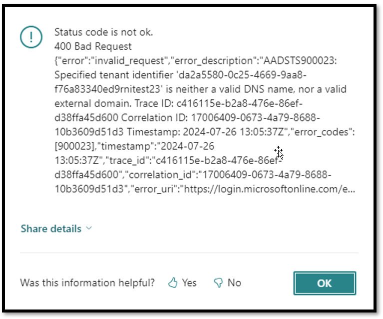
Task: Click the 'invalid_request' error value
Action: 129,60
